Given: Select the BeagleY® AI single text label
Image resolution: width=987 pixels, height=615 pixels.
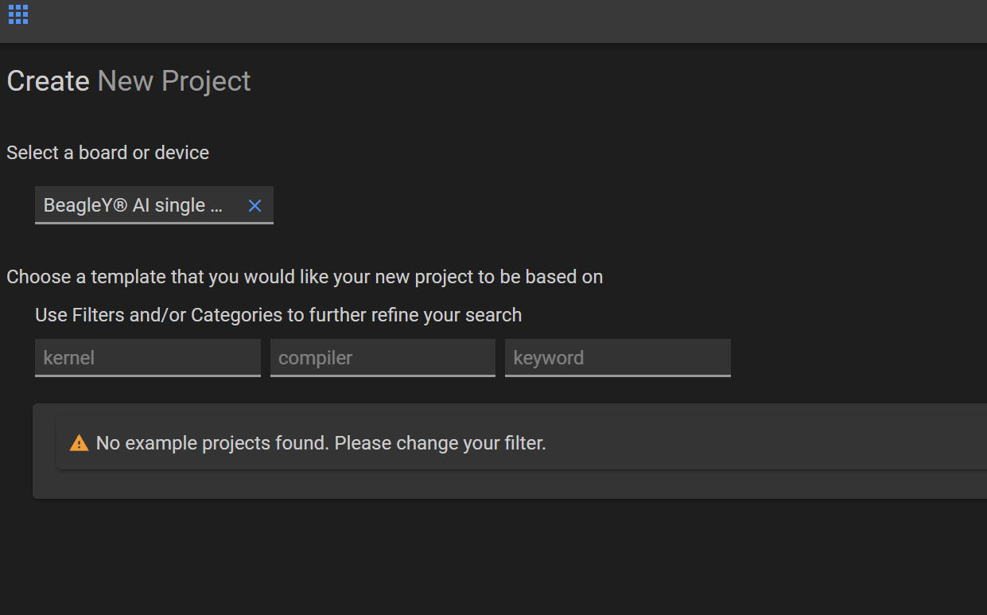Looking at the screenshot, I should pyautogui.click(x=133, y=206).
